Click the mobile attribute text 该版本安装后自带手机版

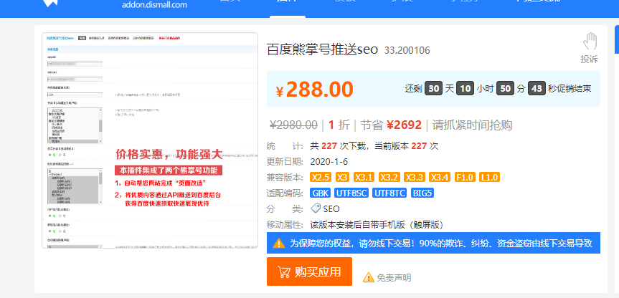(358, 225)
